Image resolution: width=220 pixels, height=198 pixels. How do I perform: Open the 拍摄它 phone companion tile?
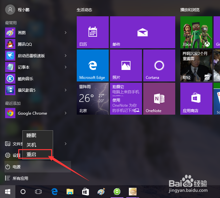pos(126,99)
